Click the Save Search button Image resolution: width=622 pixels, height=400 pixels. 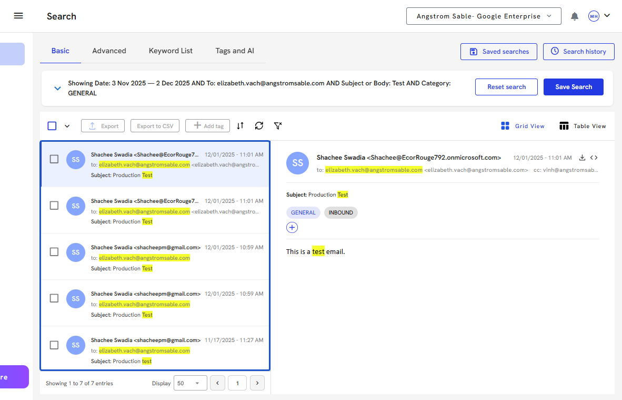pyautogui.click(x=573, y=87)
